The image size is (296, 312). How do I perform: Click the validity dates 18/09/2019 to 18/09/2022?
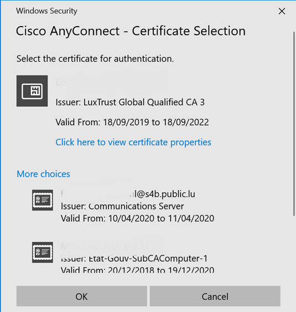[132, 122]
